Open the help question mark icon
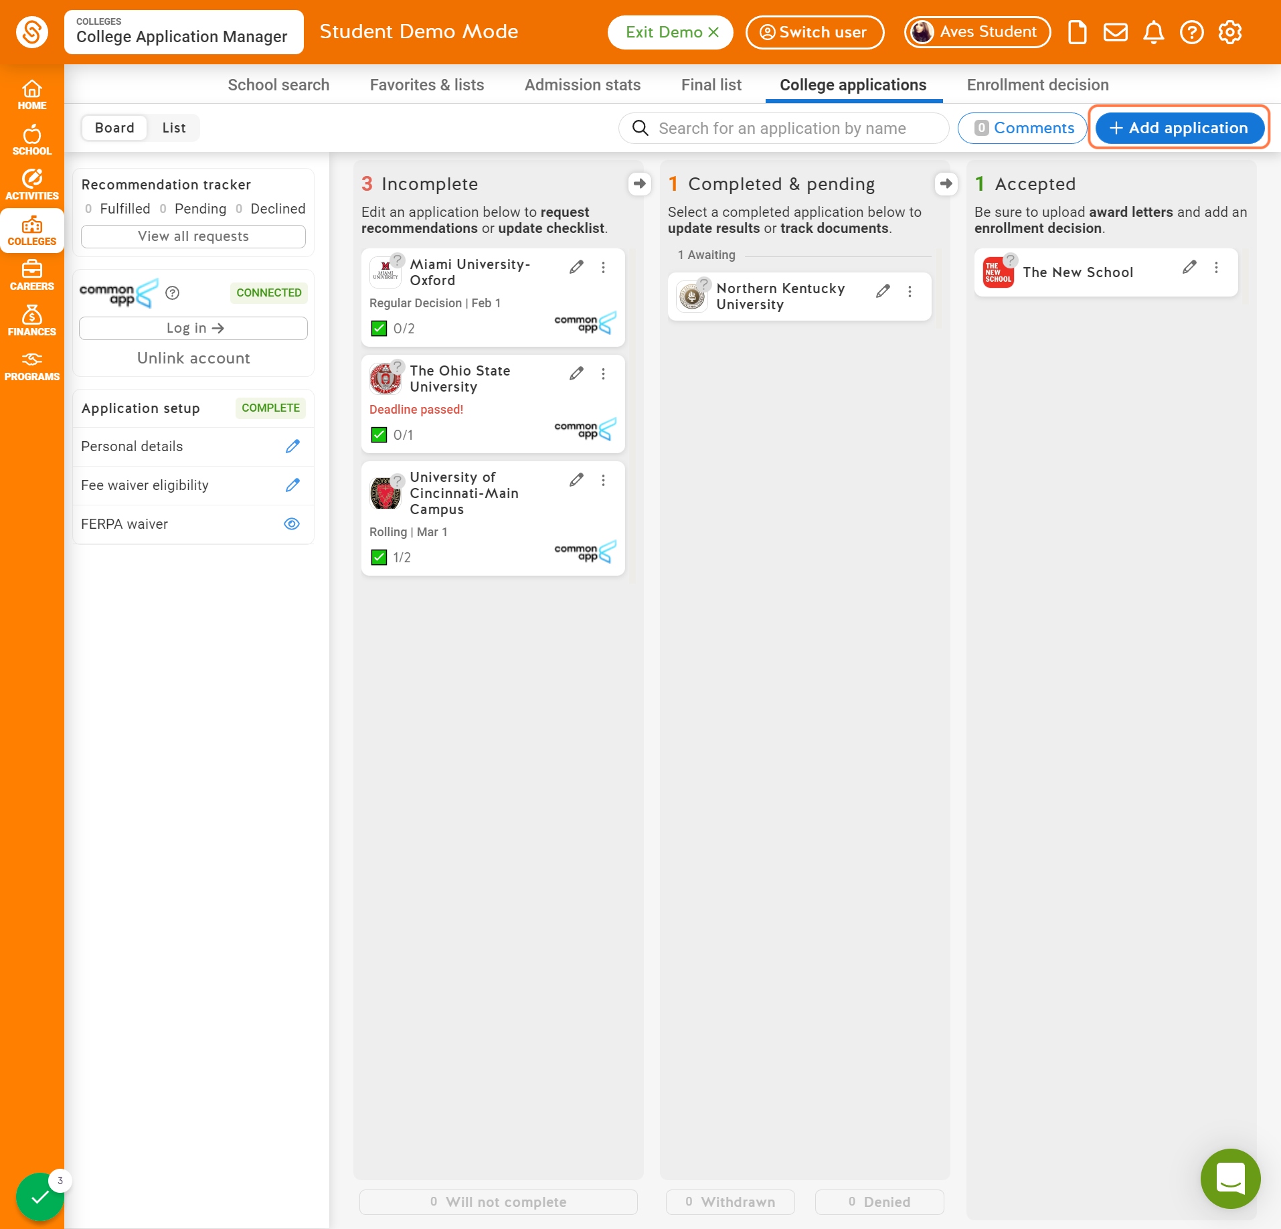 [1191, 32]
